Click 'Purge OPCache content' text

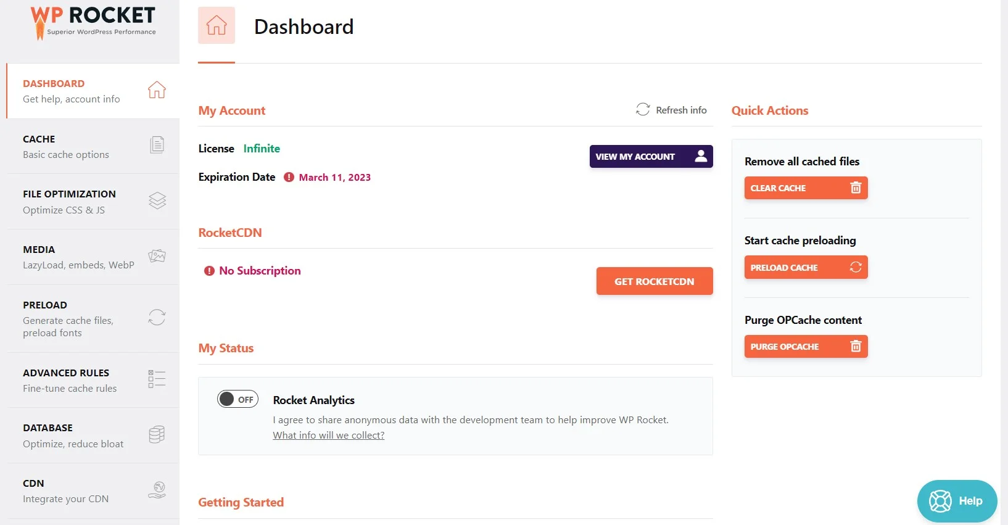pos(803,320)
